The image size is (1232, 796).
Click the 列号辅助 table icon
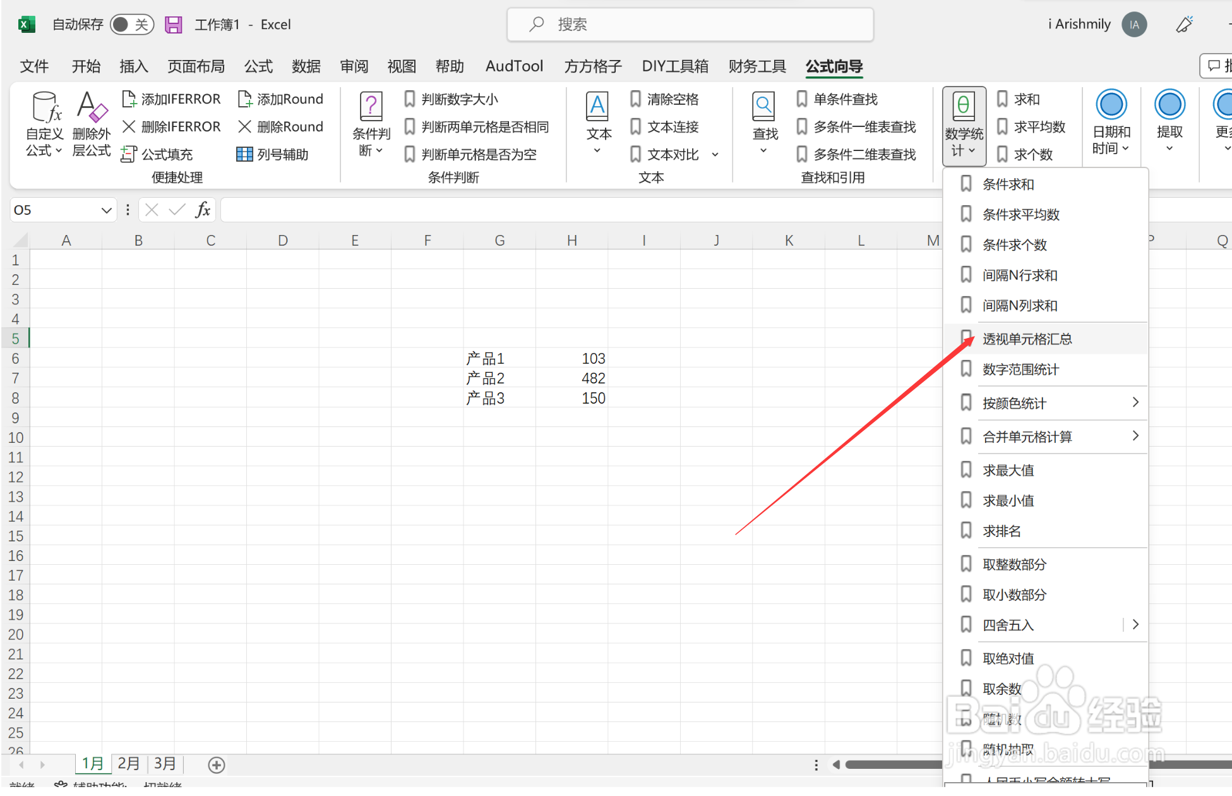tap(244, 155)
